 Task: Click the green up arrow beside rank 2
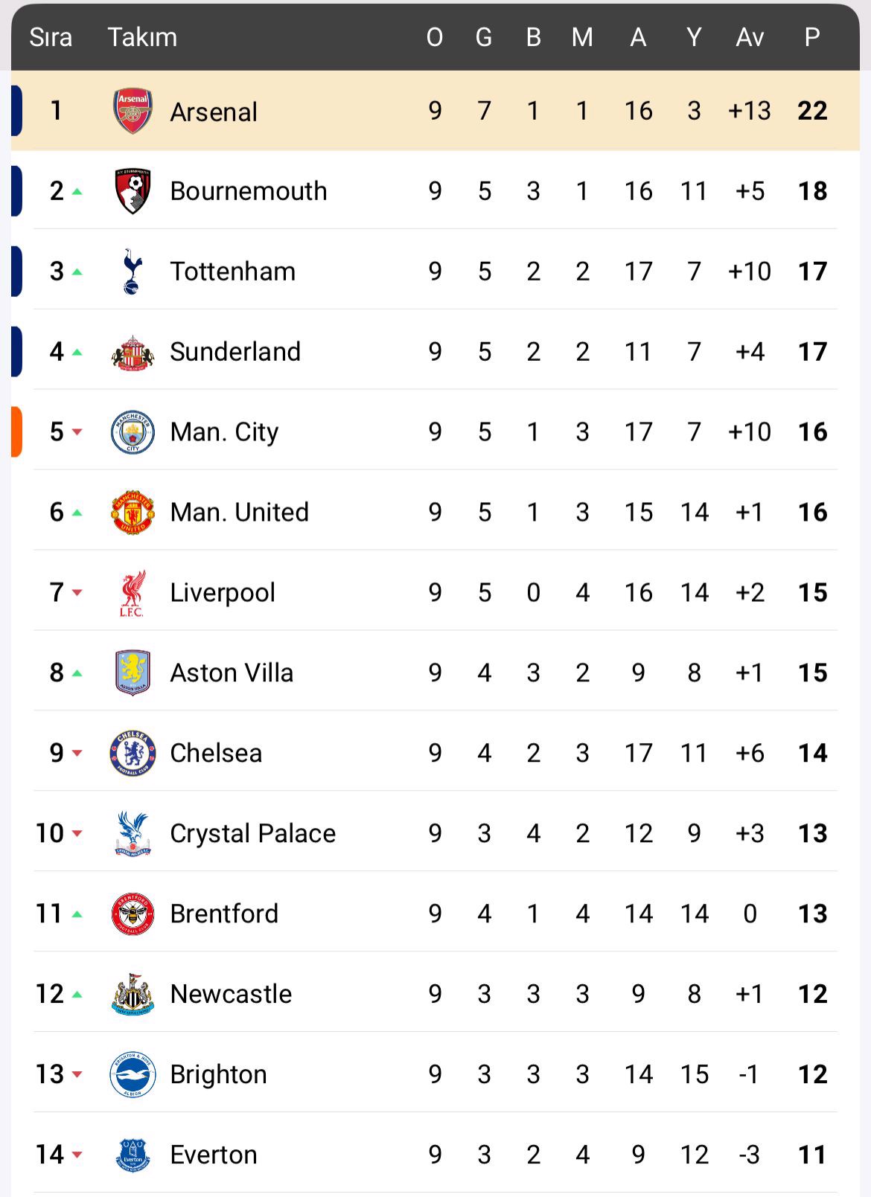coord(77,192)
